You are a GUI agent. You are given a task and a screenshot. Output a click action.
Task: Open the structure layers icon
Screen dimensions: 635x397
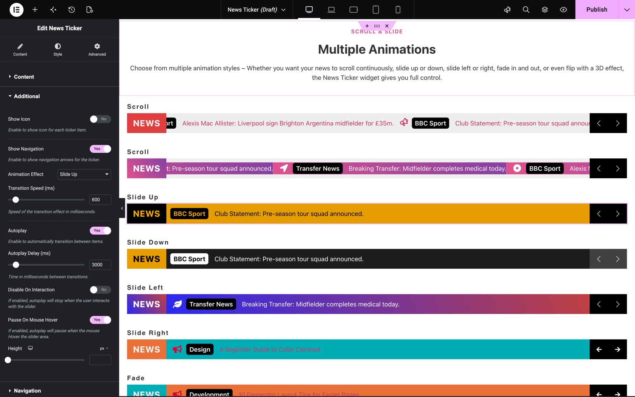click(545, 10)
